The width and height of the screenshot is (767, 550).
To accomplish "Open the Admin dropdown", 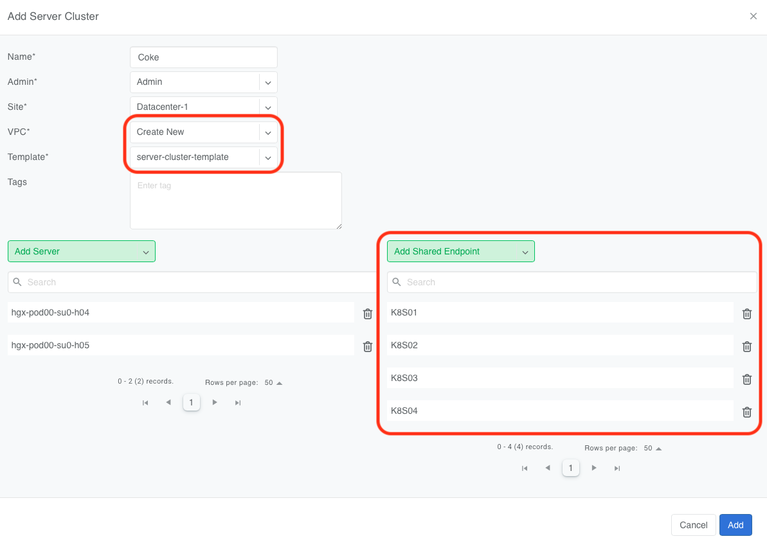I will click(268, 82).
